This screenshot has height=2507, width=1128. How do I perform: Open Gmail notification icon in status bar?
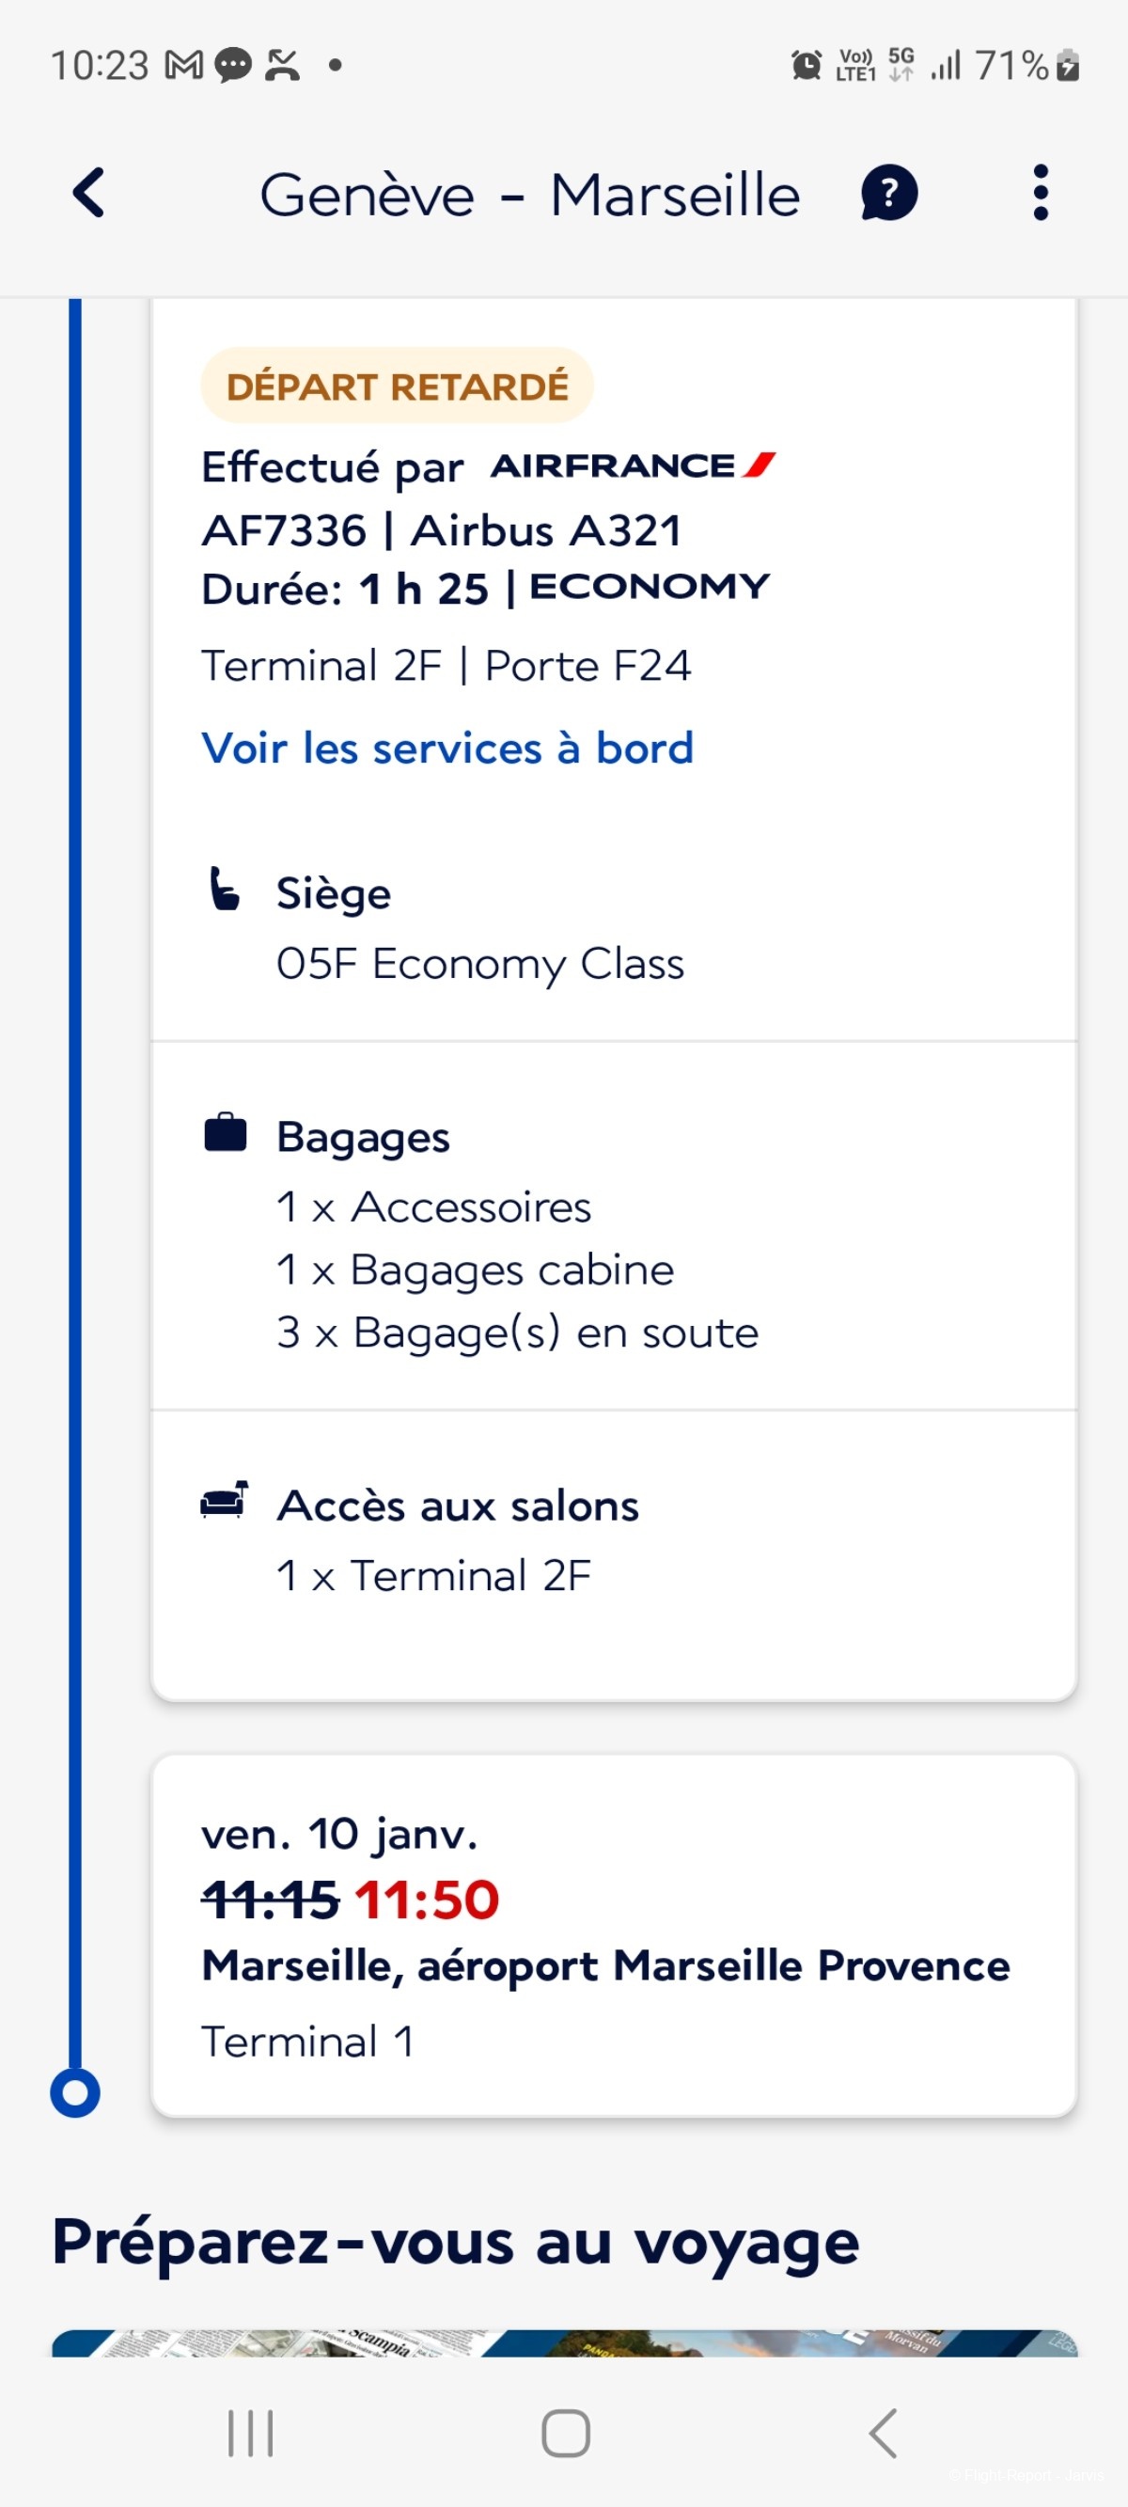(x=184, y=65)
